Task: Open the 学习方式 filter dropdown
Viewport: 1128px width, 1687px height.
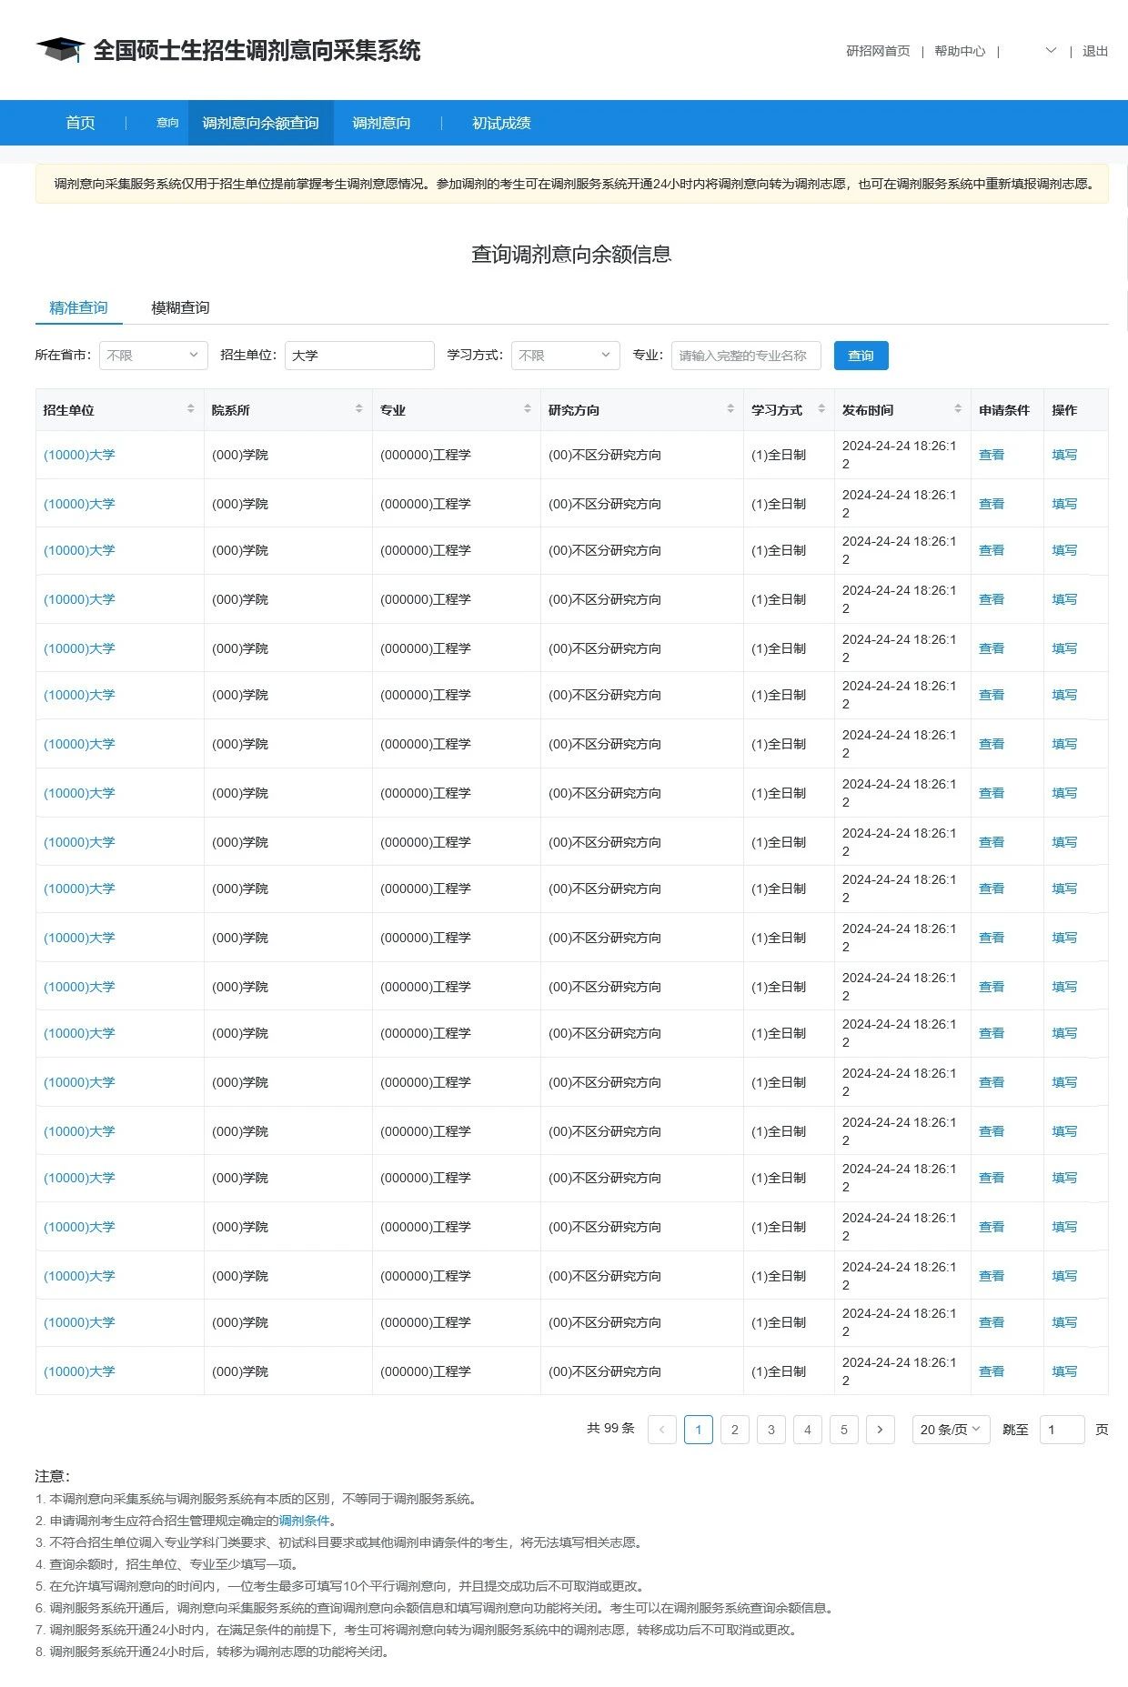Action: click(x=565, y=356)
